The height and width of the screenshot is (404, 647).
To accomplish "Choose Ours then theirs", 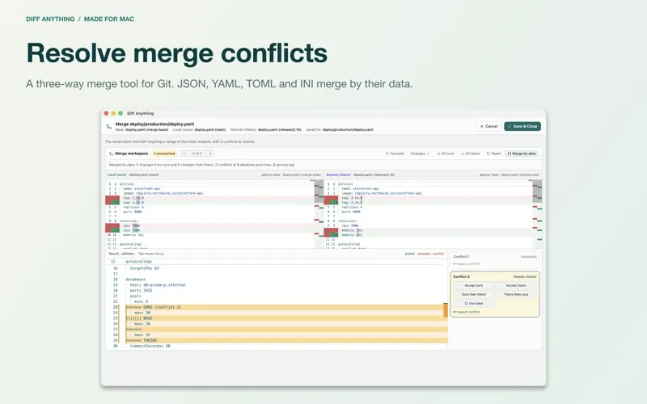I will tap(474, 294).
